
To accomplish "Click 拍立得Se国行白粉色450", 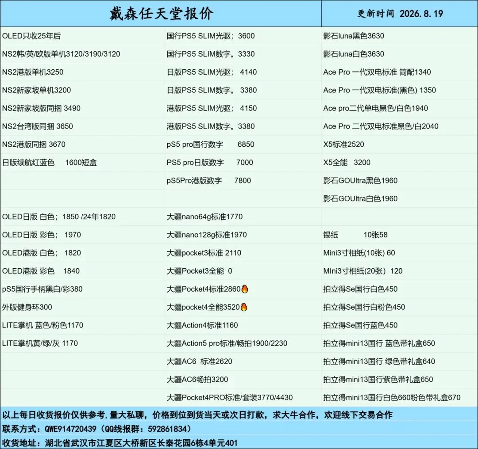I will (x=364, y=307).
